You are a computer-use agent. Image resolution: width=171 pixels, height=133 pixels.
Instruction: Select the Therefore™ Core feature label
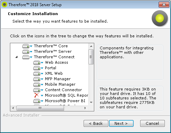click(x=51, y=46)
